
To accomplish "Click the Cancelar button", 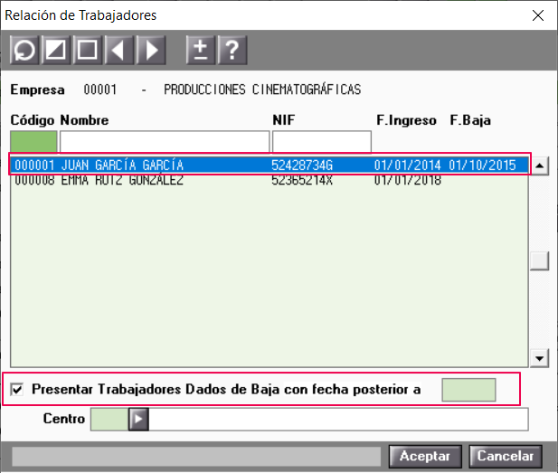I will (x=506, y=456).
